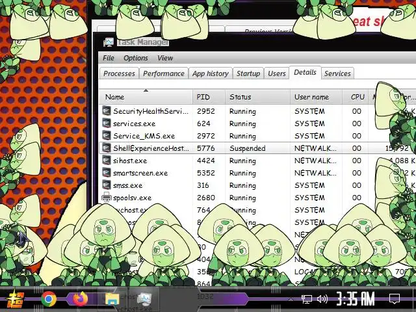Open the View menu in Task Manager
Screen dimensions: 416x312
165,58
